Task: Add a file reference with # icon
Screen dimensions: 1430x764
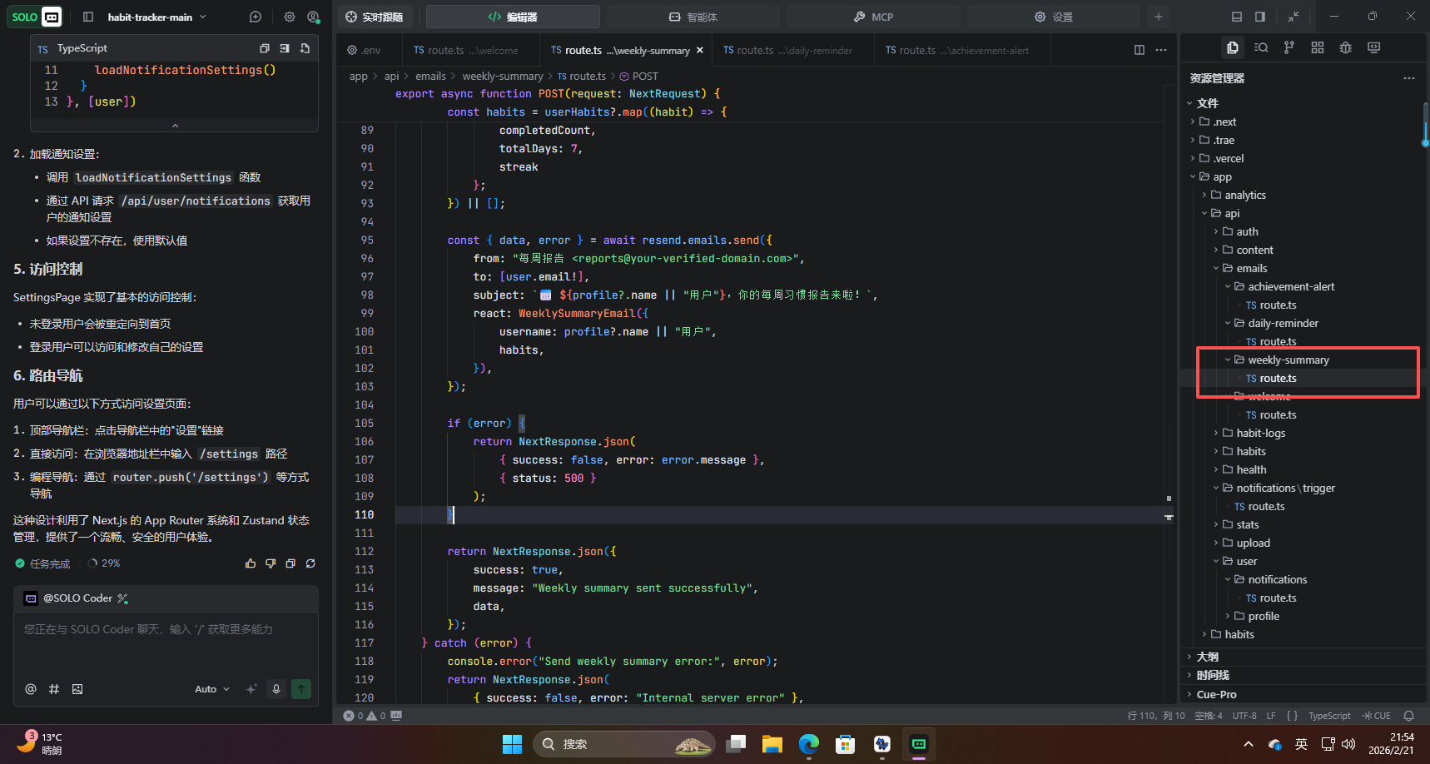Action: coord(54,689)
